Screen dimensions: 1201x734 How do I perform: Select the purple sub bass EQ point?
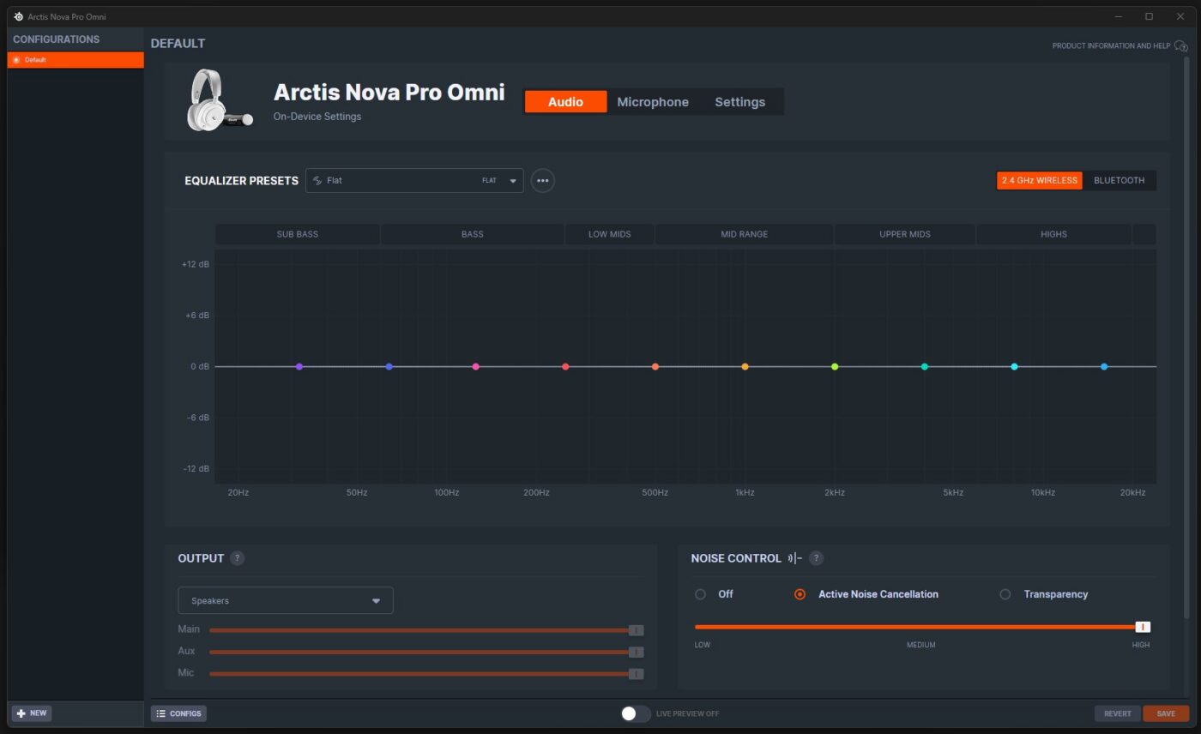point(299,367)
